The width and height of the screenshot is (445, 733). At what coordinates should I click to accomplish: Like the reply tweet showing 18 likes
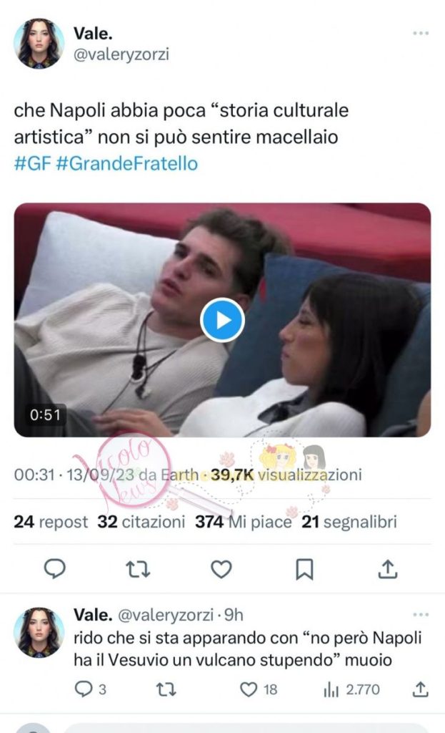tap(258, 689)
